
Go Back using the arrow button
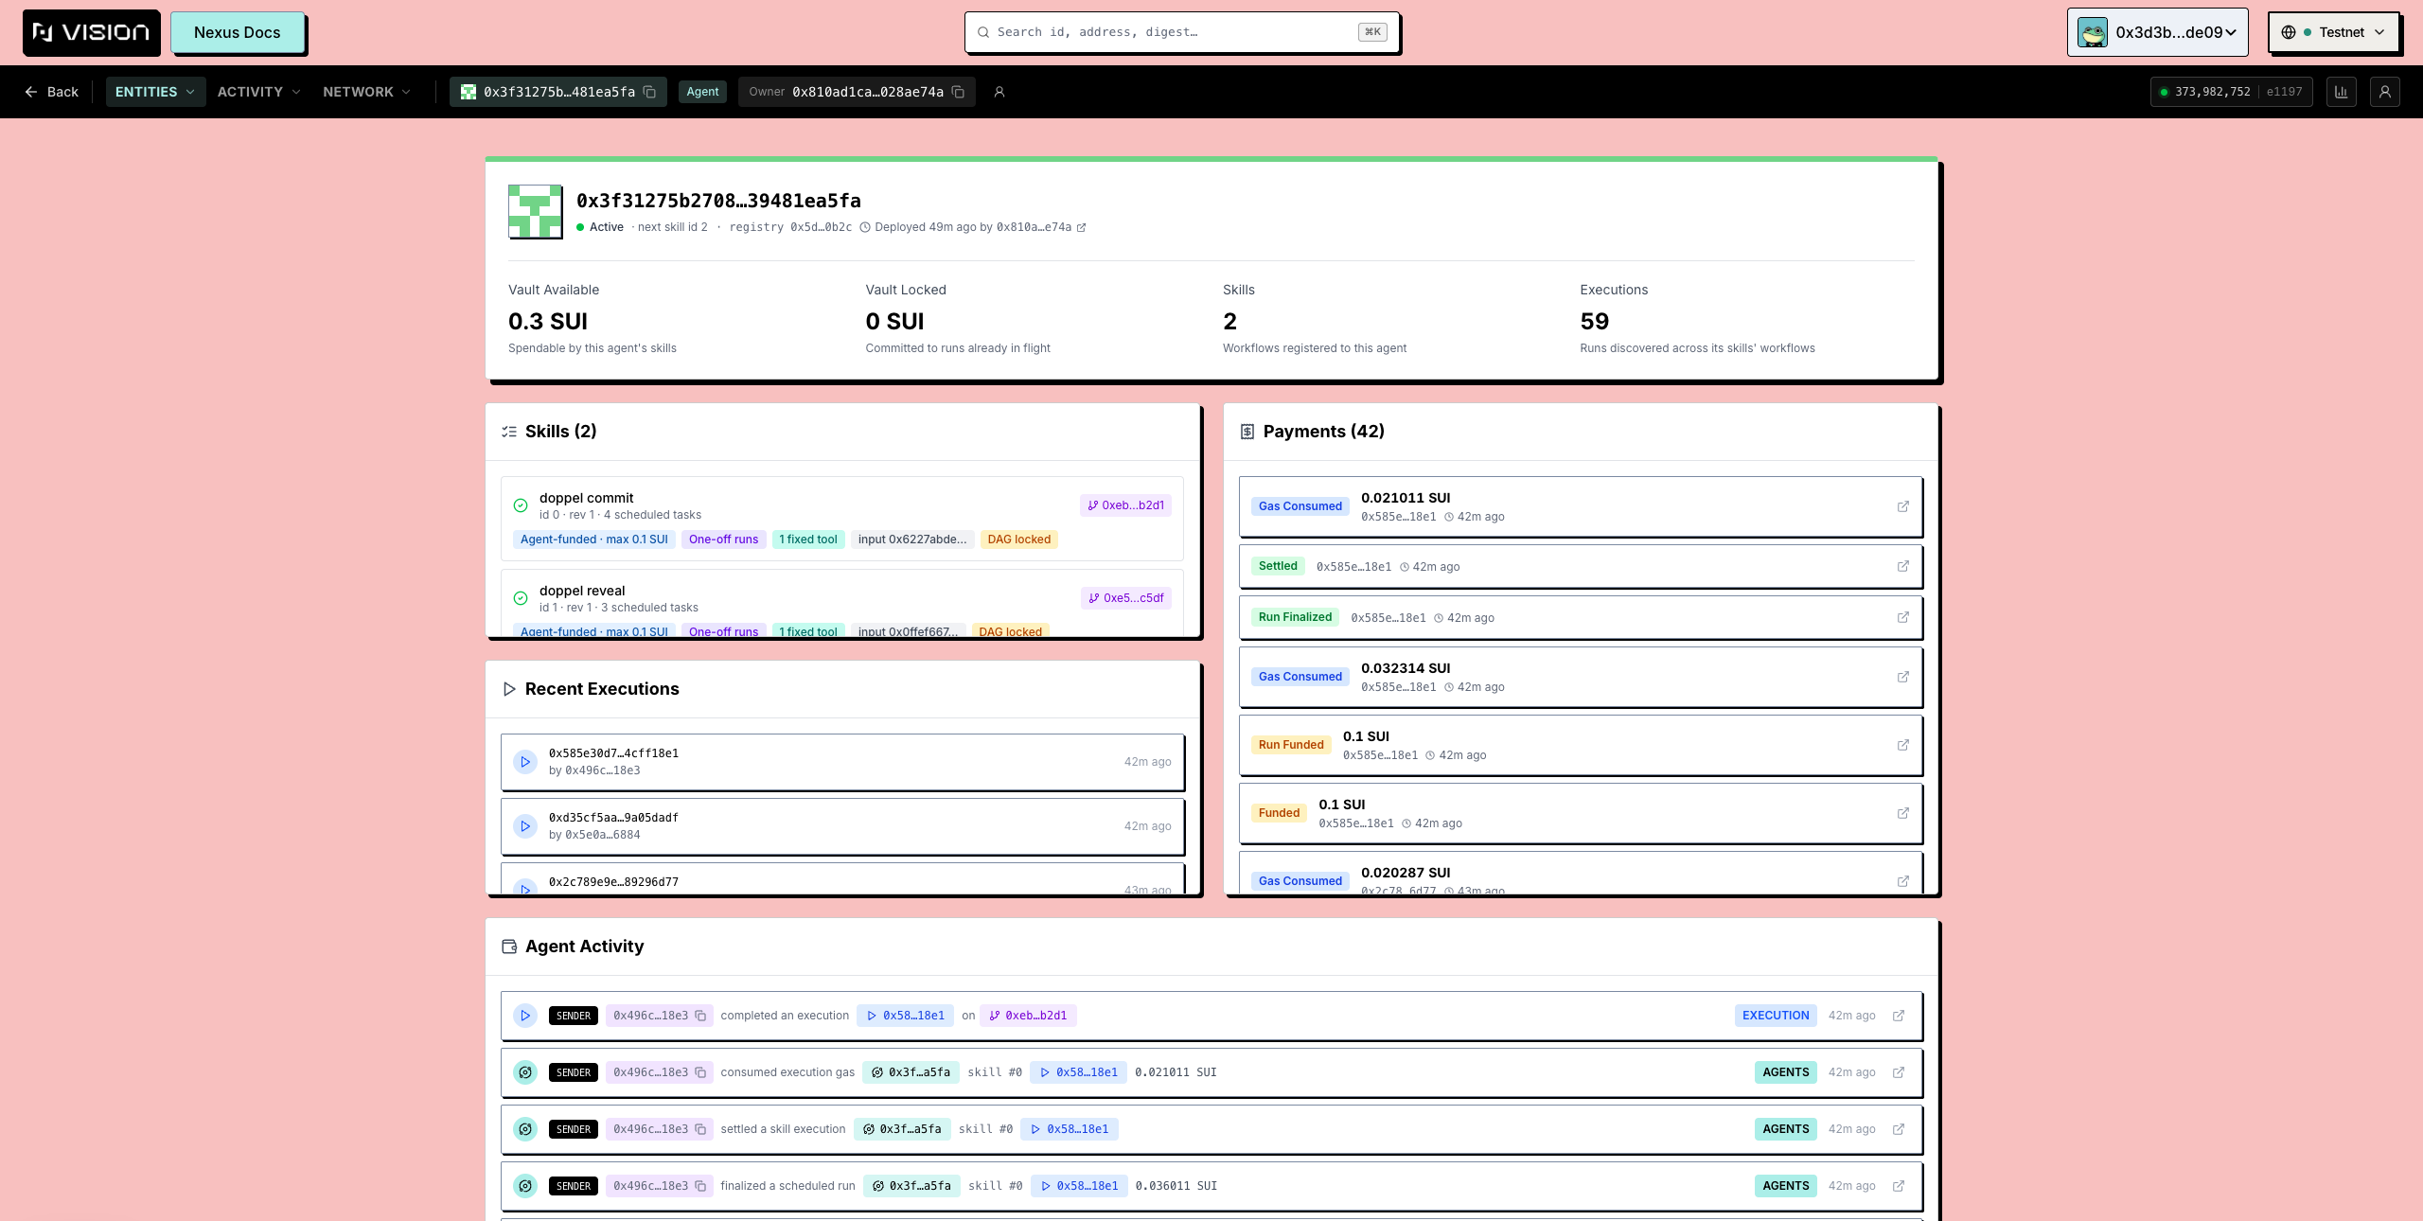51,92
